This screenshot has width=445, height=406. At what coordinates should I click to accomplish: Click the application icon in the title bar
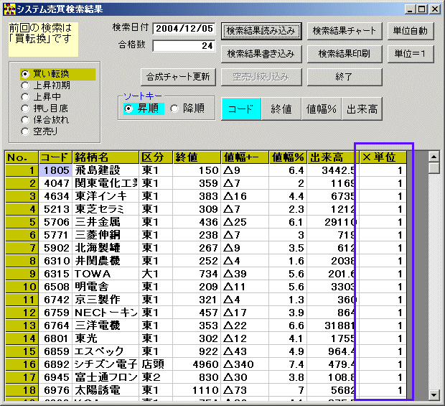point(9,9)
